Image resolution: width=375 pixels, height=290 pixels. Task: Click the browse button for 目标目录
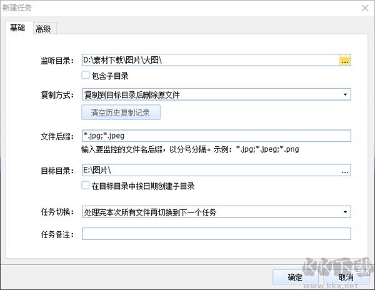tap(345, 170)
